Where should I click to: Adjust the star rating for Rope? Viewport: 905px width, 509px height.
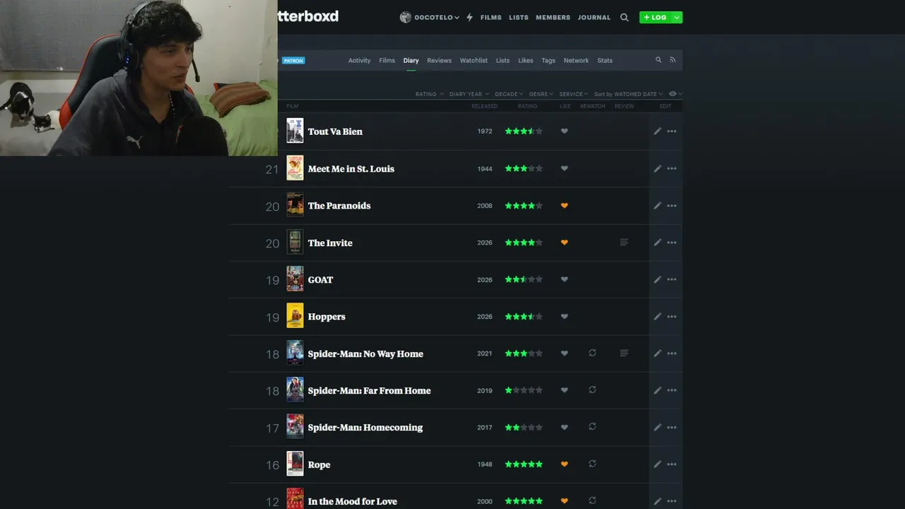tap(524, 464)
